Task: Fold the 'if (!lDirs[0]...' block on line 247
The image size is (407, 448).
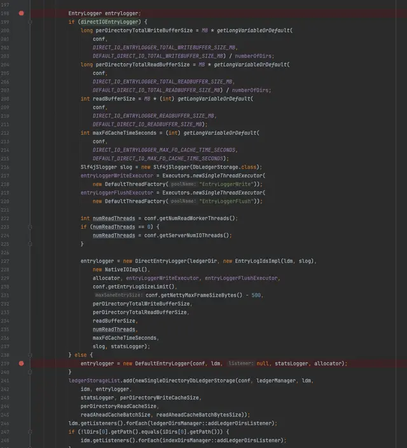Action: (30, 432)
